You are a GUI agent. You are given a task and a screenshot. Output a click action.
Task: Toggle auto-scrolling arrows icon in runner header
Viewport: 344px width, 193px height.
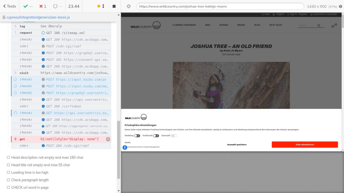pyautogui.click(x=103, y=6)
